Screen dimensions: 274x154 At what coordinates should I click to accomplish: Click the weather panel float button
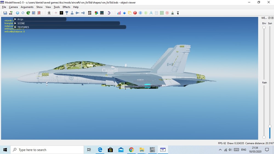269,18
